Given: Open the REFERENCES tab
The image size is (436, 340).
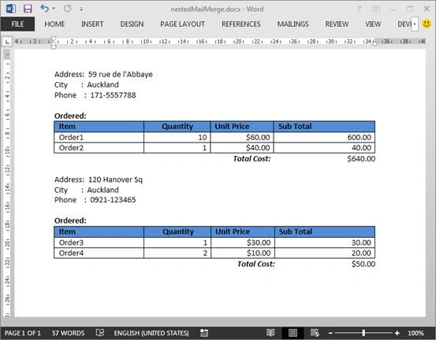Looking at the screenshot, I should [x=241, y=24].
